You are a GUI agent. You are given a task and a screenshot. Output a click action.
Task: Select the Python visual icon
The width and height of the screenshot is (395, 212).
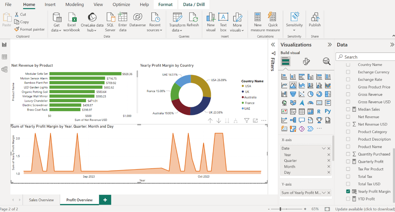coord(328,111)
